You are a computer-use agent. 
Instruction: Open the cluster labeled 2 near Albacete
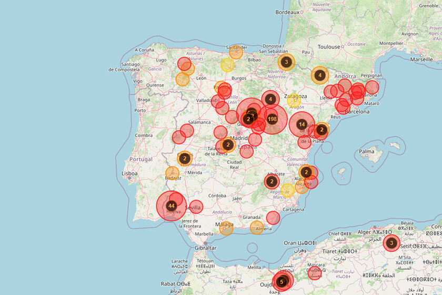pos(272,182)
